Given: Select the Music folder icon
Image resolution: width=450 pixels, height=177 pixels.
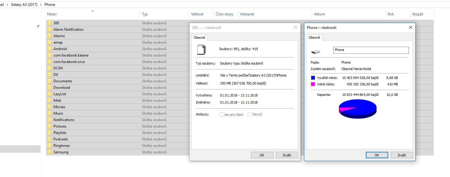Looking at the screenshot, I should point(49,113).
